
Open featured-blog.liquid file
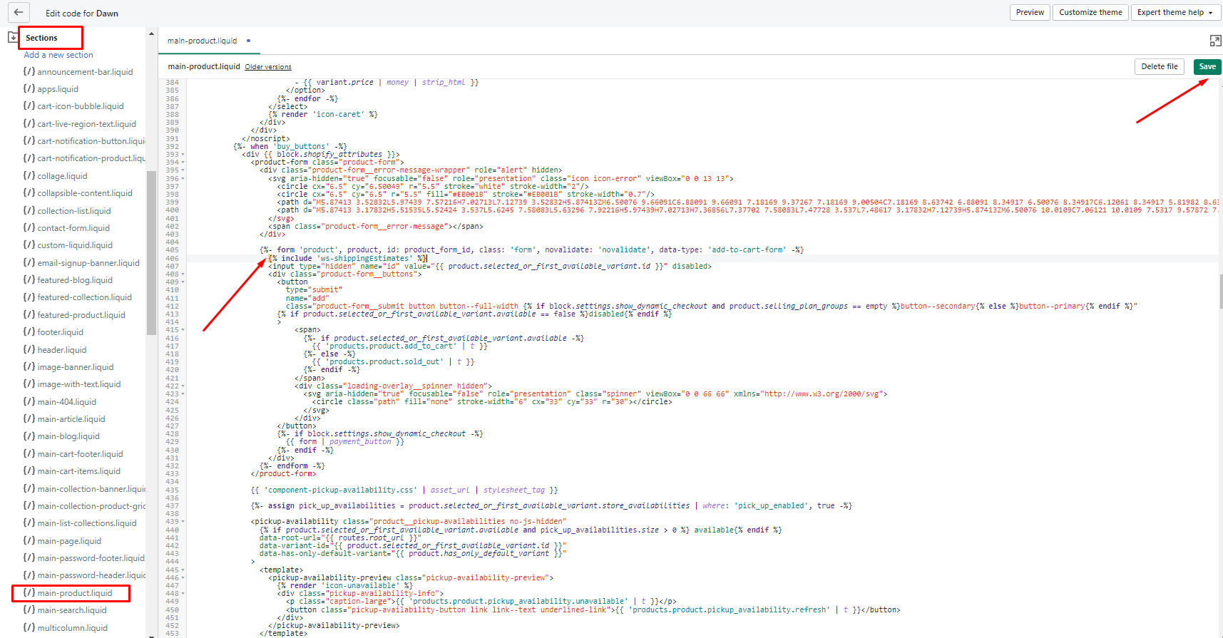[75, 280]
